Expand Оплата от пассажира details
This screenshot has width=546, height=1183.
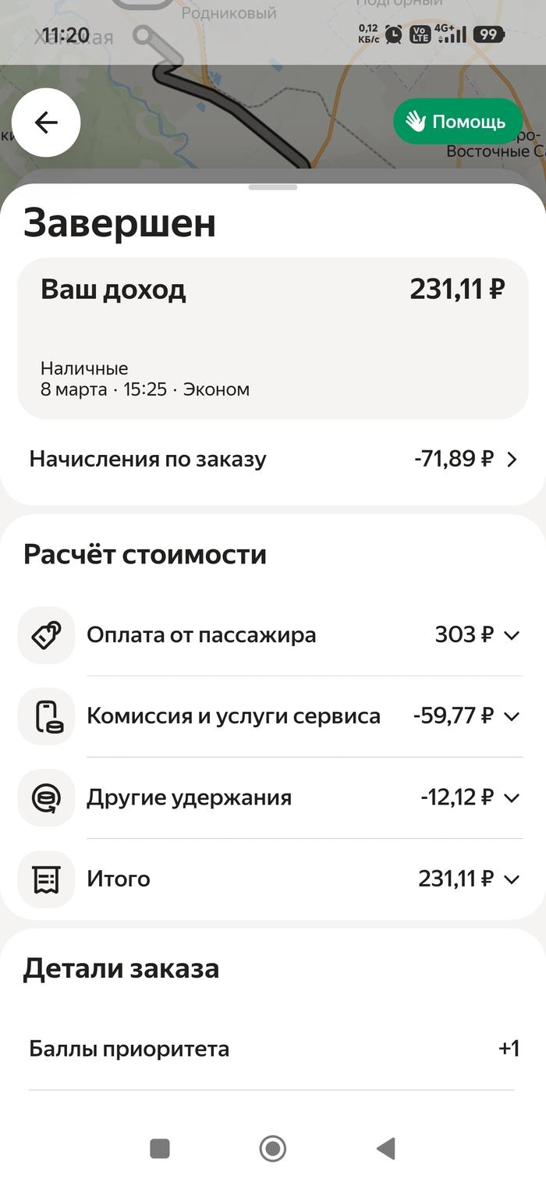tap(512, 635)
